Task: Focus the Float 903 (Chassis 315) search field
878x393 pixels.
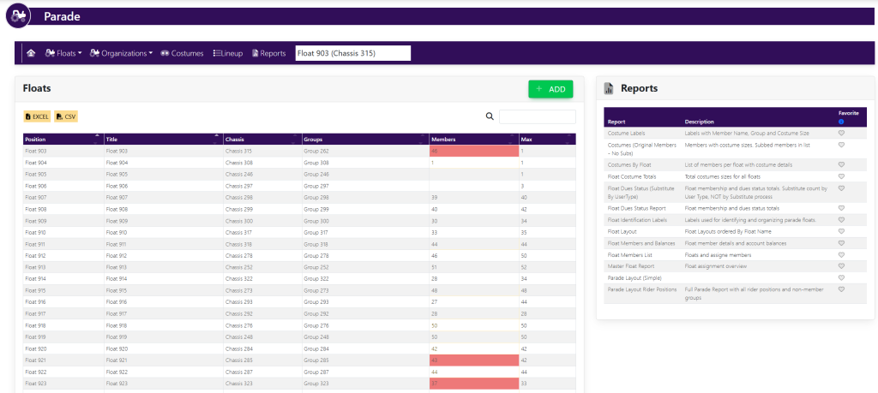Action: coord(352,53)
